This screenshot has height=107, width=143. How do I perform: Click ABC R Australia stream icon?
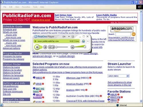[34, 94]
